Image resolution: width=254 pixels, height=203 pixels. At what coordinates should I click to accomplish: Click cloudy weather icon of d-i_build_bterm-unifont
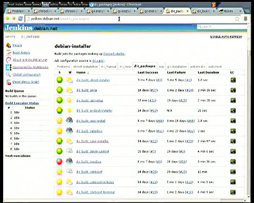[x=69, y=151]
